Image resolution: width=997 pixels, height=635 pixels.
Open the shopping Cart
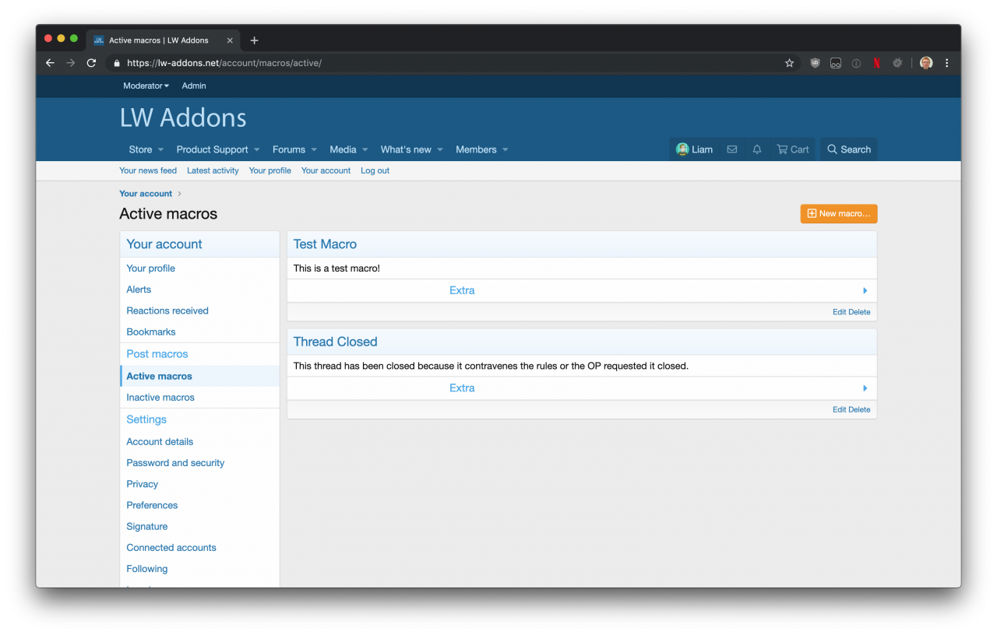(792, 149)
